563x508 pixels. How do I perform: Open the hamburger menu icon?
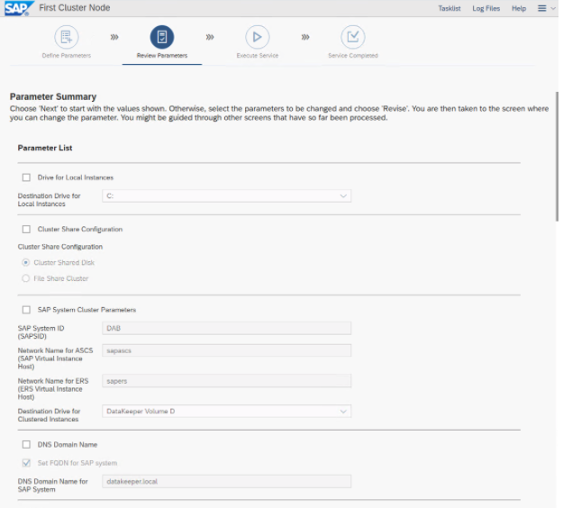pos(541,8)
